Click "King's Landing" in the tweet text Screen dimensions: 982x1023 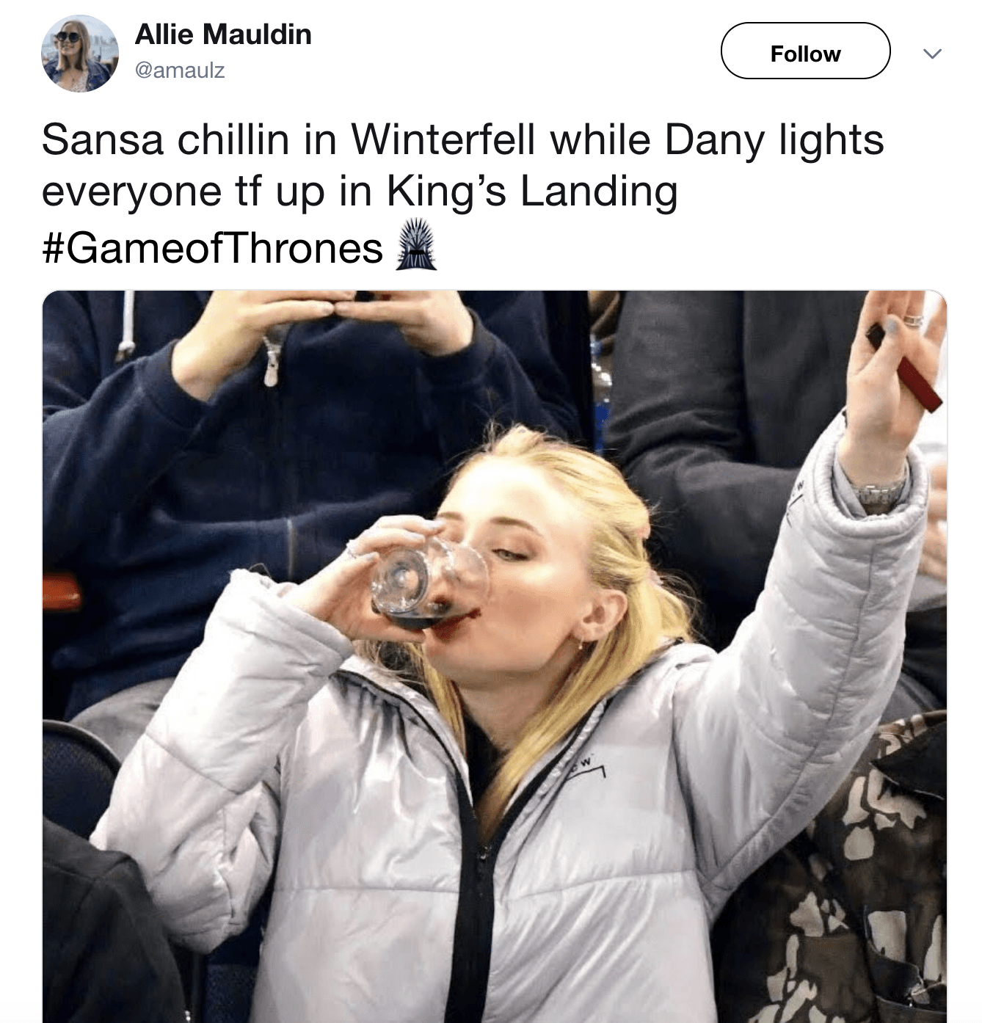pos(532,192)
